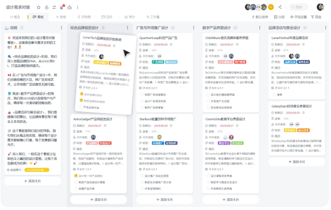Click the calendar icon beside CosmicEdu due date
This screenshot has width=331, height=210.
(x=237, y=126)
